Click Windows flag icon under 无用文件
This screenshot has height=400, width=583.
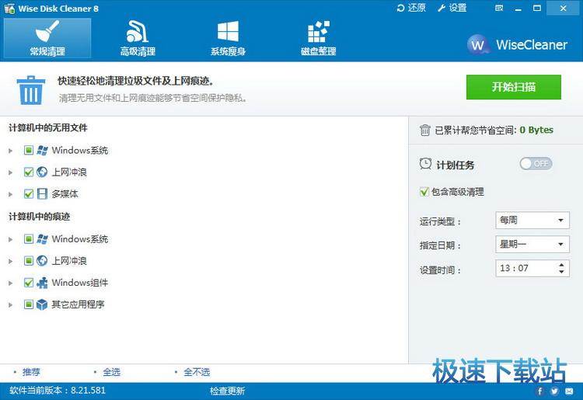[42, 151]
